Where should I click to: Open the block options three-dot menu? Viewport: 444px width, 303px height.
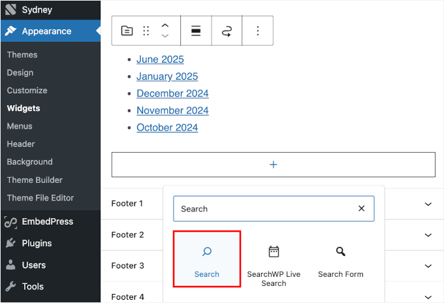pos(258,31)
